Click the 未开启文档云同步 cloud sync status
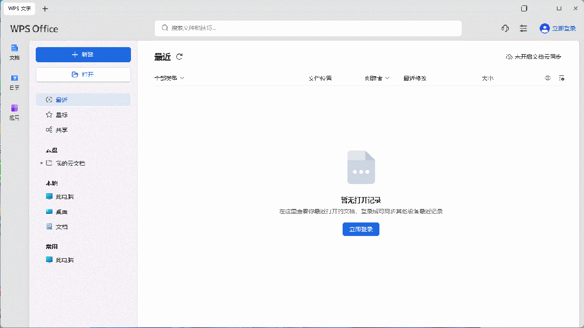Image resolution: width=584 pixels, height=328 pixels. click(x=533, y=57)
